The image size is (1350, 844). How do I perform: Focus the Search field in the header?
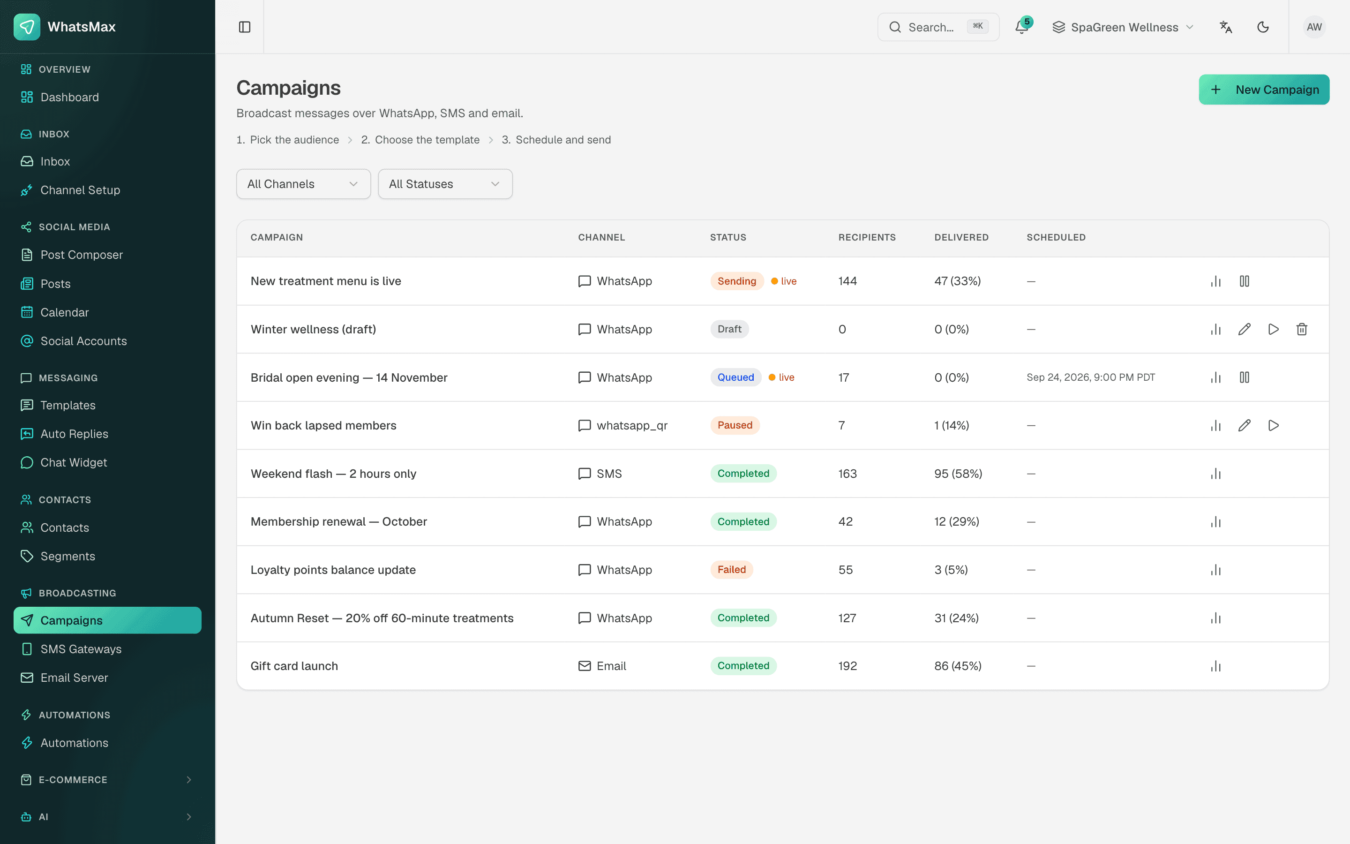coord(938,27)
